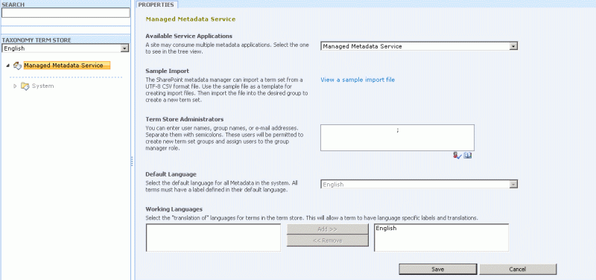Click the System group folder icon
This screenshot has width=596, height=280.
pos(25,86)
